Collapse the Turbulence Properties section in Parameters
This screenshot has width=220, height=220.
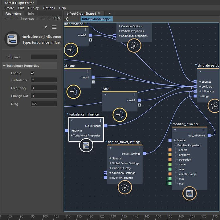[x=4, y=65]
